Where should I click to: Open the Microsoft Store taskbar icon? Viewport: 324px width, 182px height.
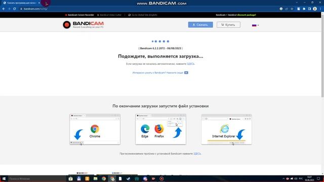click(x=70, y=178)
